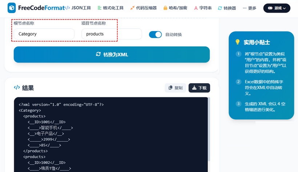The height and width of the screenshot is (172, 298).
Task: Click the scrollbar of the result code box
Action: [209, 129]
